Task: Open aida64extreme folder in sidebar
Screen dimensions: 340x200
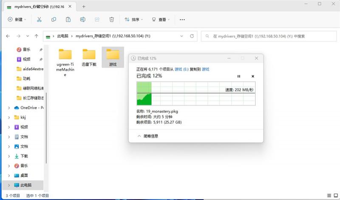Action: pyautogui.click(x=30, y=69)
